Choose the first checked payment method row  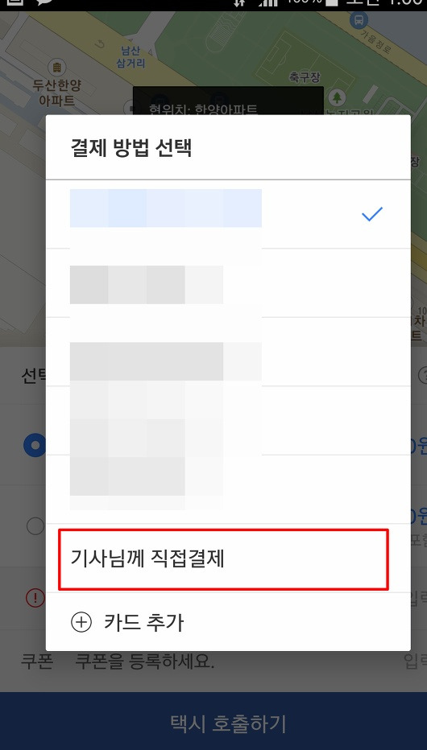228,214
